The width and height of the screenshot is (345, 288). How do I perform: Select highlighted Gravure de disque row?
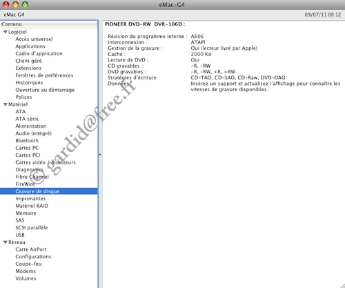tap(49, 191)
